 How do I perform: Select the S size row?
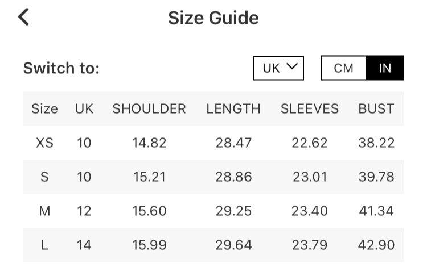click(44, 177)
